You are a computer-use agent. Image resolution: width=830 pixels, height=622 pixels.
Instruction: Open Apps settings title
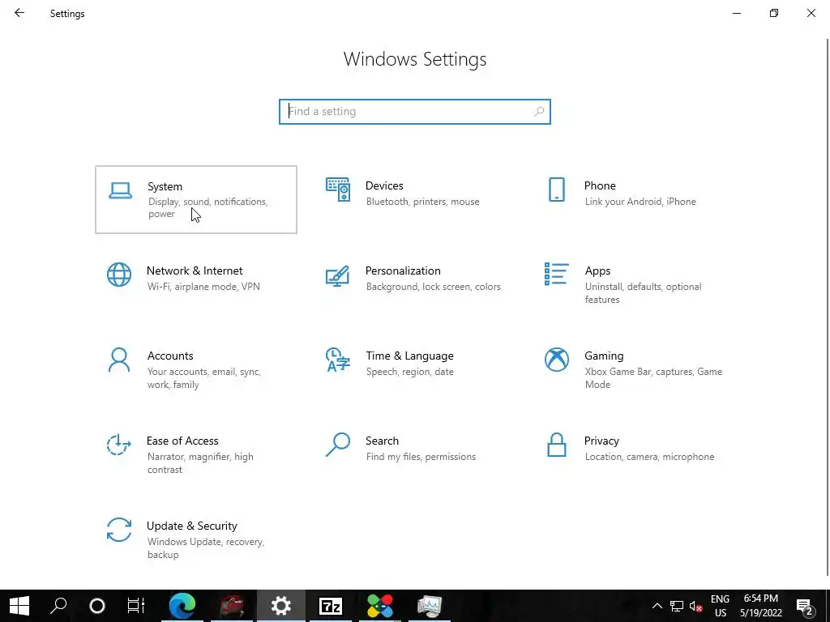tap(597, 271)
